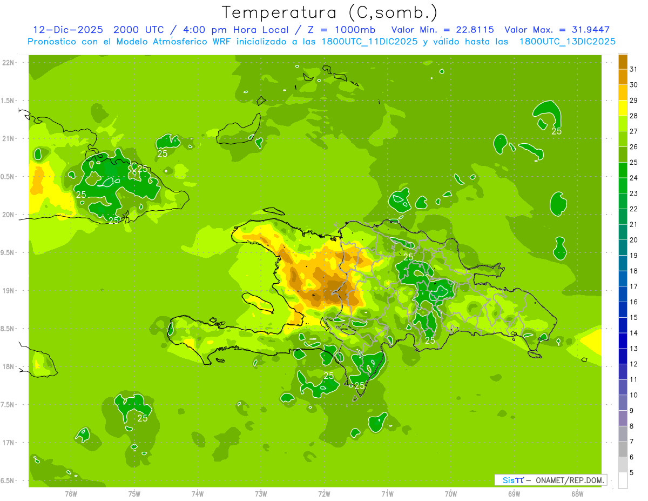Click the "69W" longitude label
Image resolution: width=648 pixels, height=501 pixels.
(514, 493)
